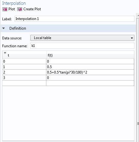Screen dimensions: 139x142
Task: Click the empty t cell in last row
Action: pyautogui.click(x=24, y=83)
